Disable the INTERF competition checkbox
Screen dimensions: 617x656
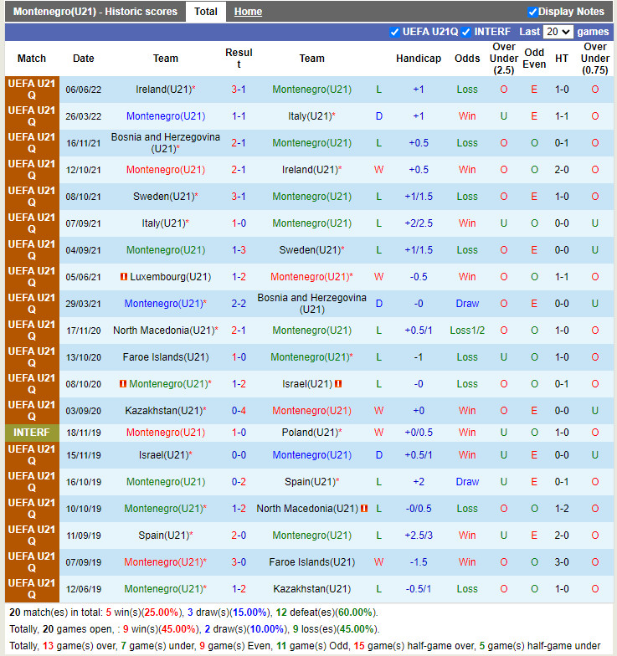coord(467,32)
